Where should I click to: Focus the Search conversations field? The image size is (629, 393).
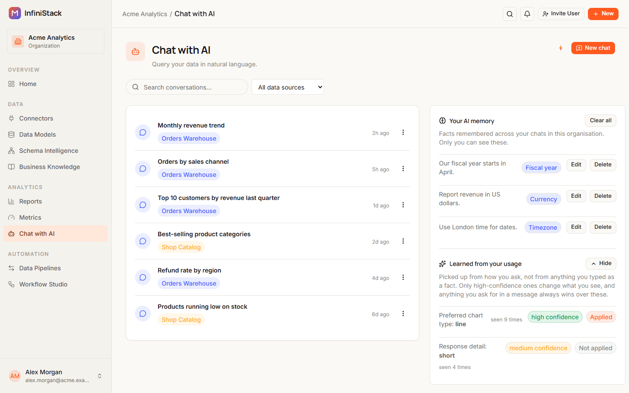(x=187, y=87)
